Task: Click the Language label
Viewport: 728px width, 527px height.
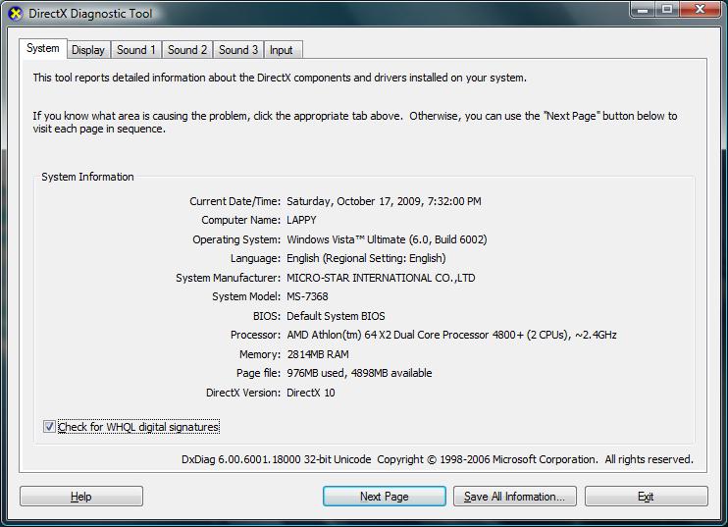Action: click(255, 258)
